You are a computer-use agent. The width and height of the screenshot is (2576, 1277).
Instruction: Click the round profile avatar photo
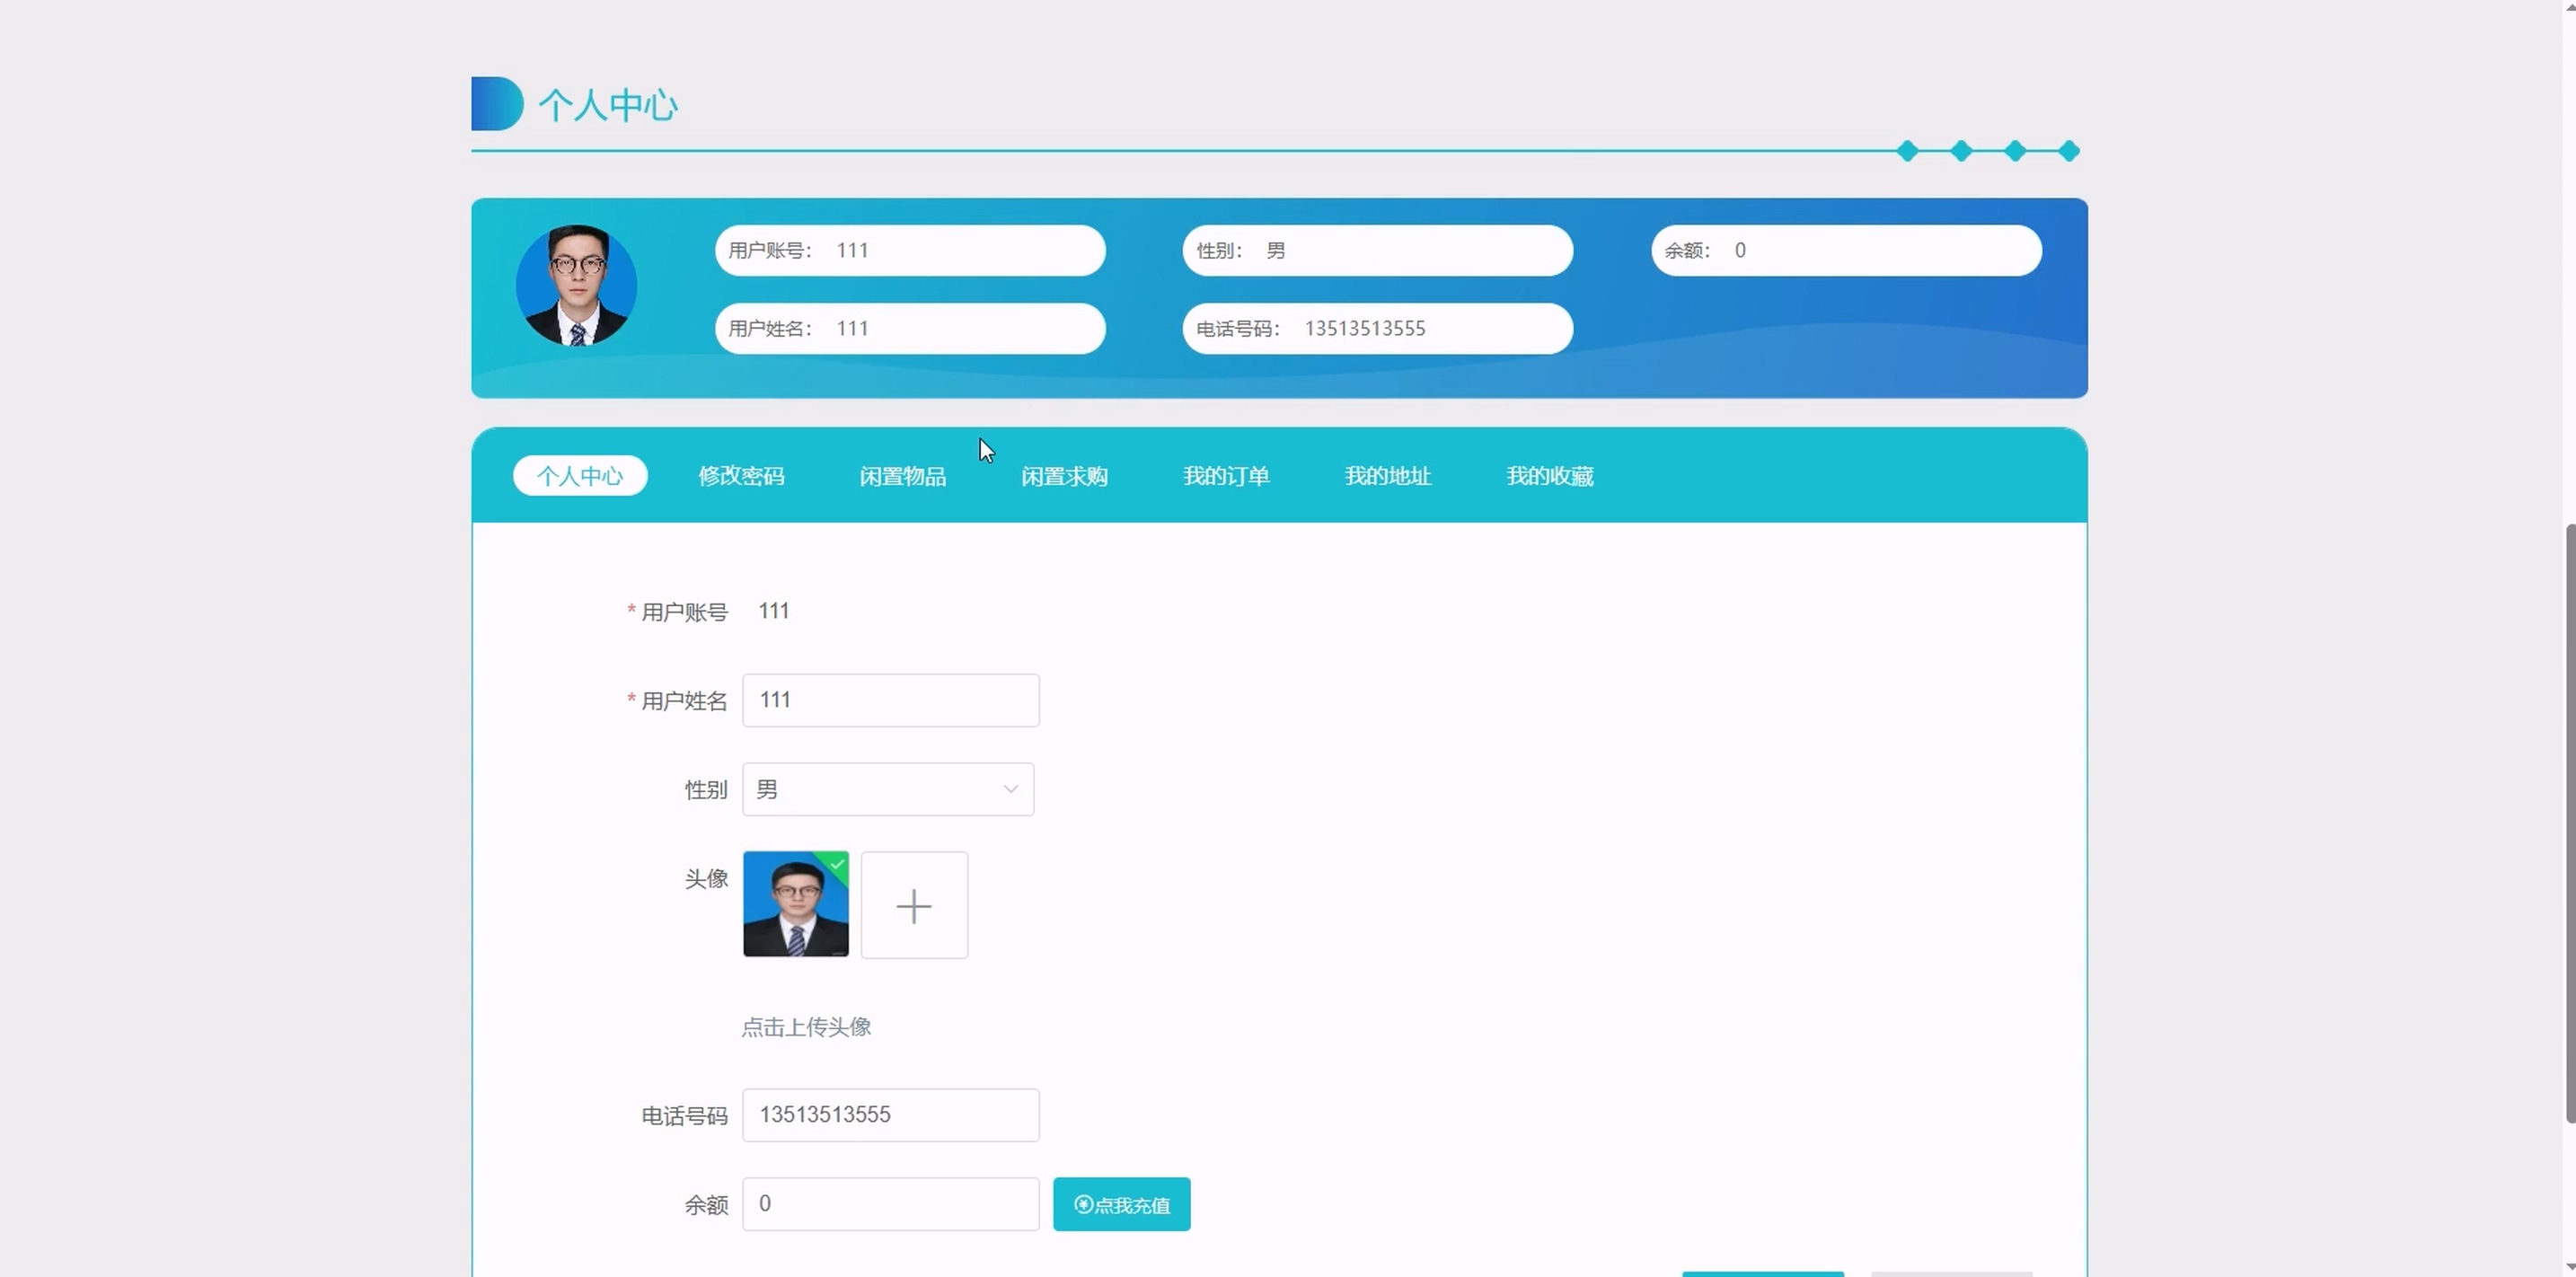click(576, 285)
